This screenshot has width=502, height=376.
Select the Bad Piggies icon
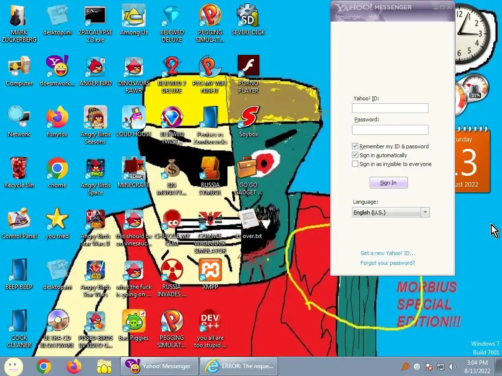tap(133, 325)
